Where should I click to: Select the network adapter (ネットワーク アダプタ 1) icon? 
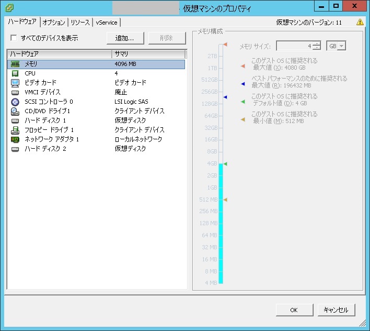(x=15, y=139)
